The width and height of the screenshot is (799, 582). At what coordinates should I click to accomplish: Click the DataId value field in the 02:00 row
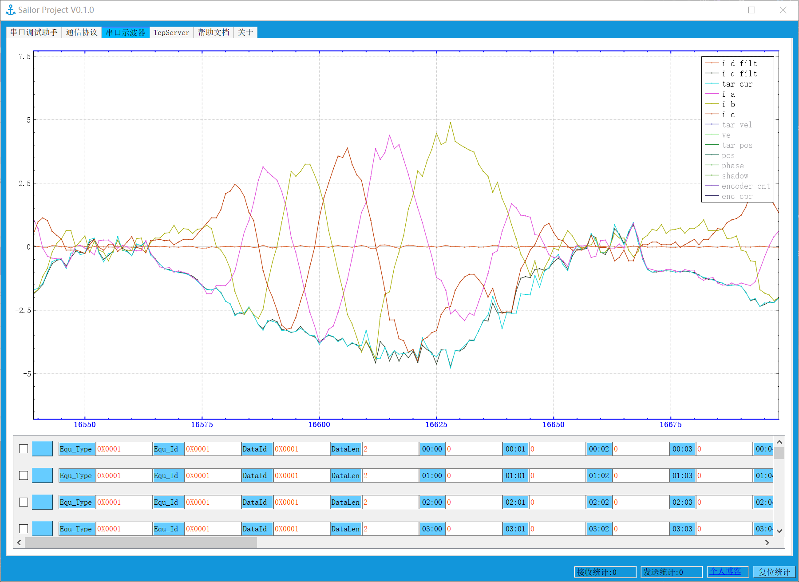point(301,502)
